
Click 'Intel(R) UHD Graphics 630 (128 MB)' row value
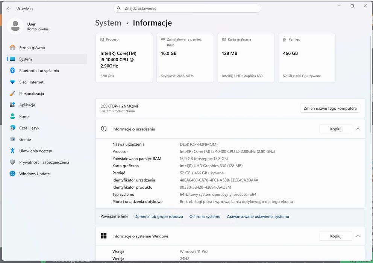[x=211, y=166]
